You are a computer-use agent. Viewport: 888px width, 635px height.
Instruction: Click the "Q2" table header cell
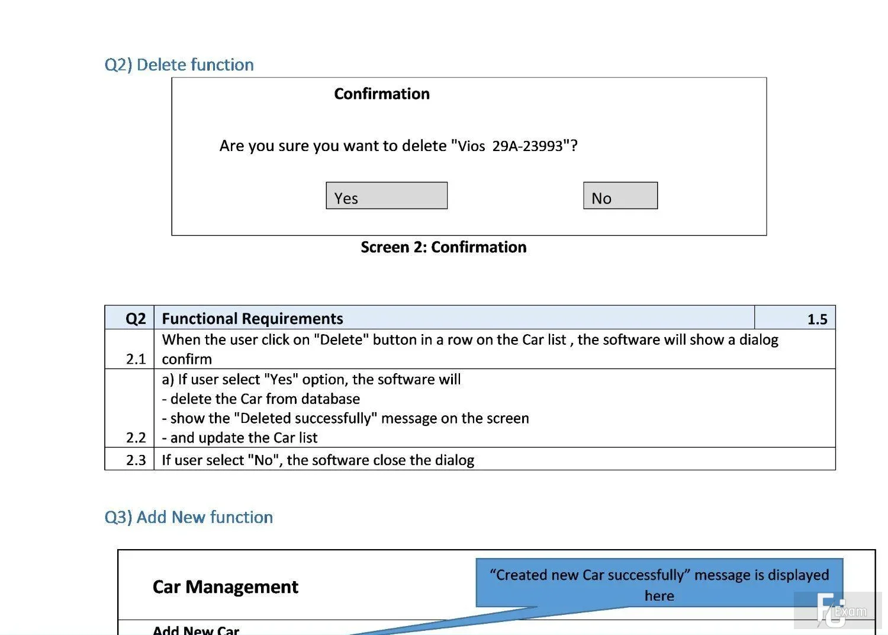coord(130,318)
